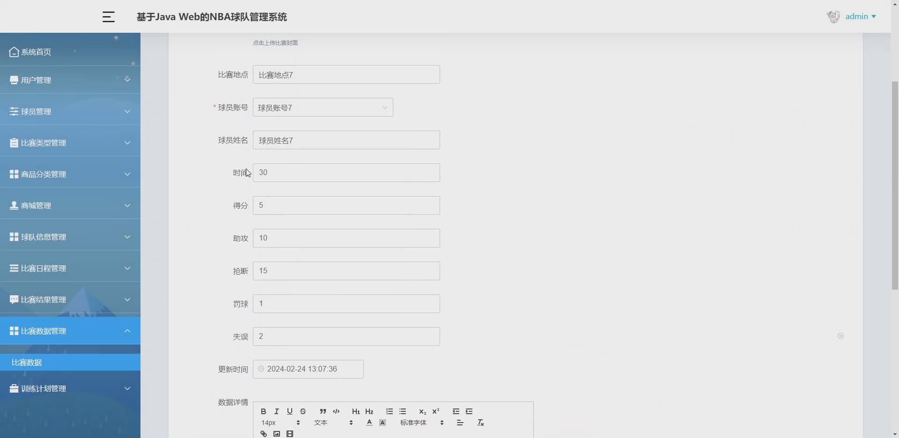
Task: Apply the H1 heading style
Action: click(356, 411)
